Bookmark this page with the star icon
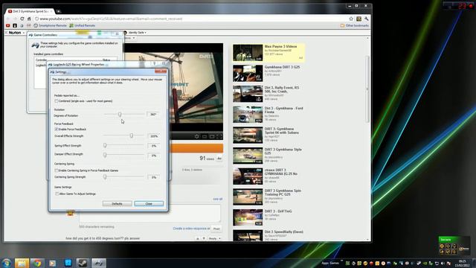Image resolution: width=476 pixels, height=268 pixels. (351, 19)
